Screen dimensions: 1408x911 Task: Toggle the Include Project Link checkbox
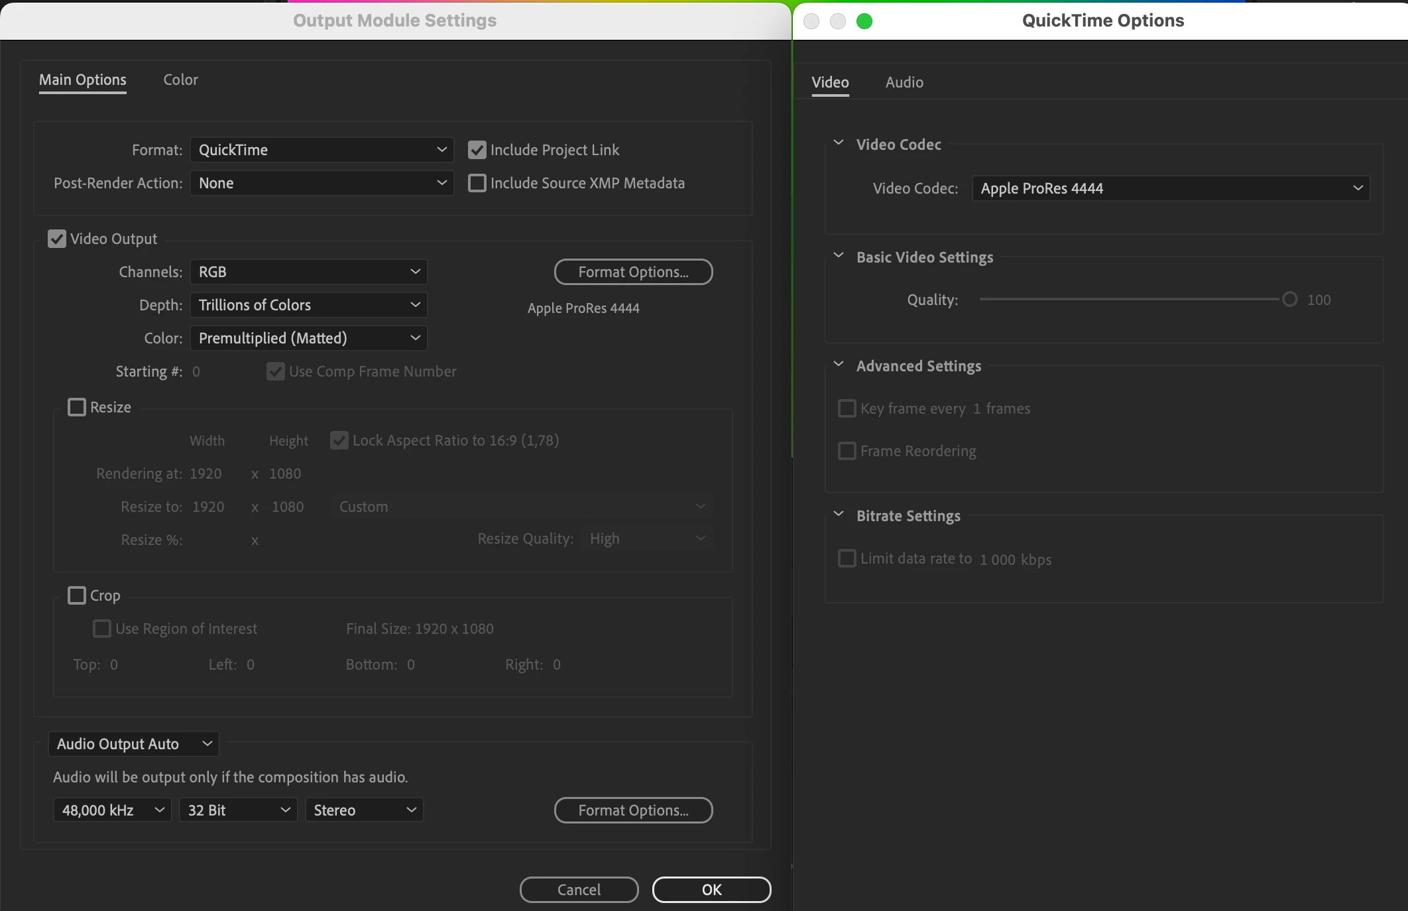pyautogui.click(x=477, y=150)
